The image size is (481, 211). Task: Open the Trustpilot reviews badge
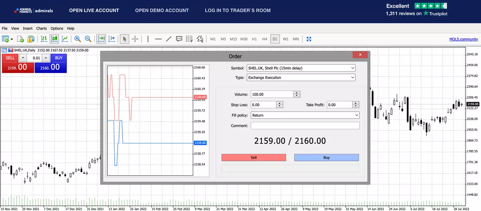[x=416, y=10]
